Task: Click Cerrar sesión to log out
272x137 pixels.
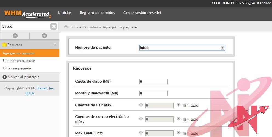Action: point(142,13)
